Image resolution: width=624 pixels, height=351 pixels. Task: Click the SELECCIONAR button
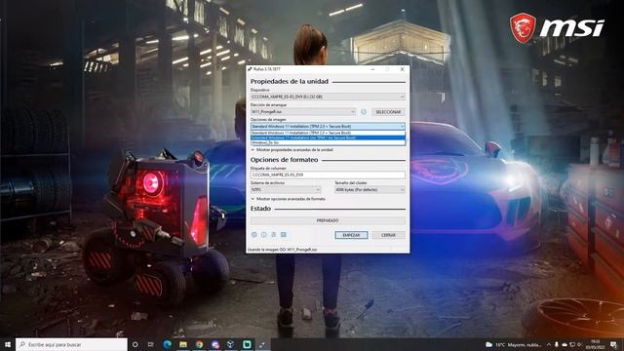click(388, 112)
